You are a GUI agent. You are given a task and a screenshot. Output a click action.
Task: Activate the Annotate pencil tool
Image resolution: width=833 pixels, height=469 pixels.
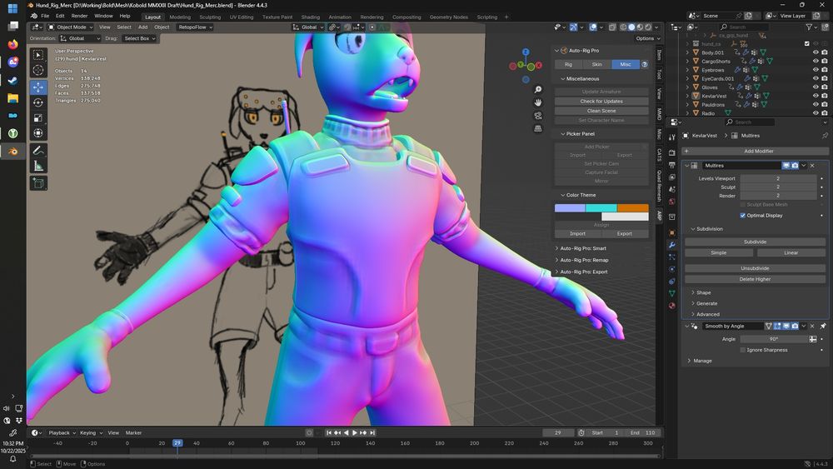(x=38, y=151)
